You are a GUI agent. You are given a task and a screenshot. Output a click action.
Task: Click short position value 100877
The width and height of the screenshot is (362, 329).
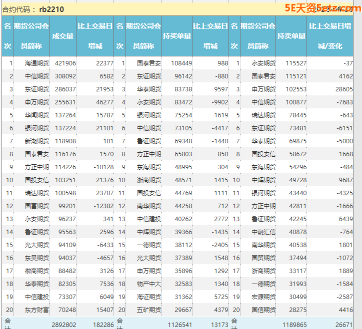(x=296, y=102)
